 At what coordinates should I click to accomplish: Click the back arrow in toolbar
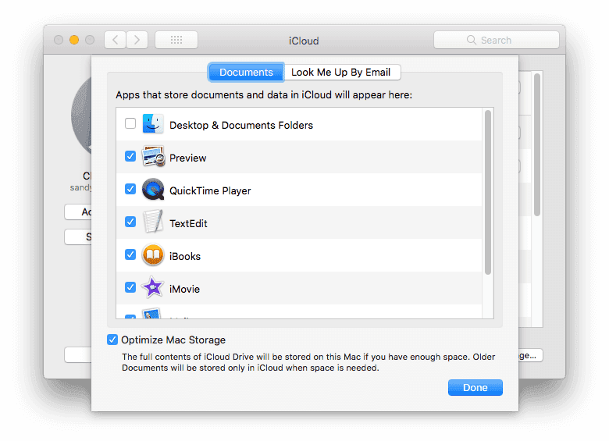click(115, 40)
